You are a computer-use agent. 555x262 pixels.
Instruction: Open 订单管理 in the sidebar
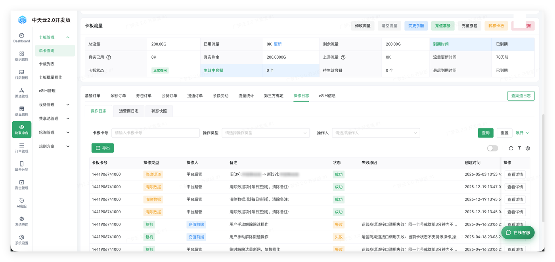pos(21,148)
